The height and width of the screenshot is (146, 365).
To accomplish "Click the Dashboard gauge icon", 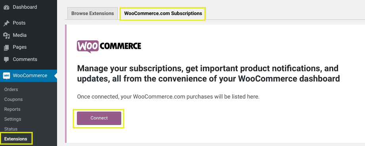I will pyautogui.click(x=6, y=7).
